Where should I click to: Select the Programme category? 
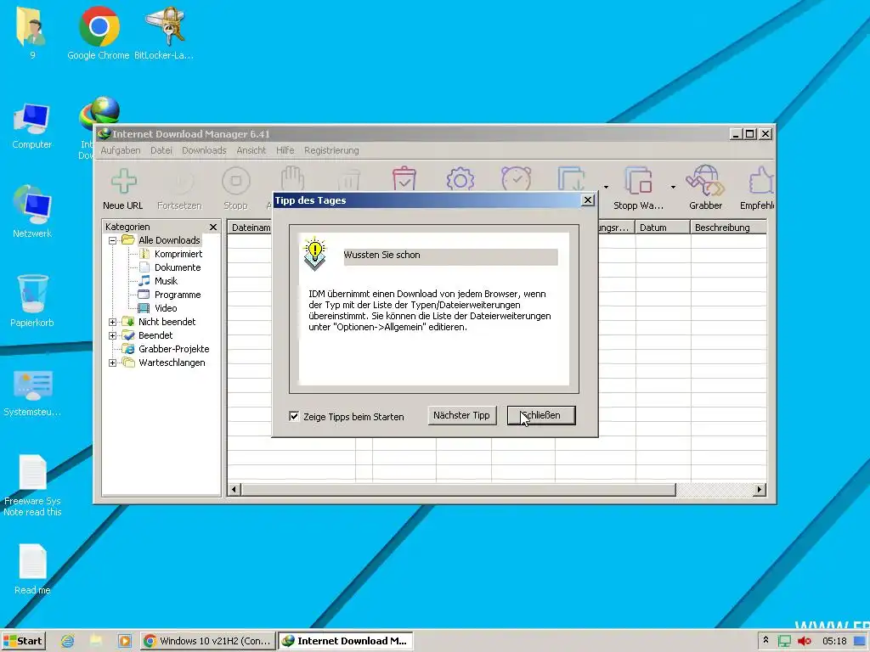pyautogui.click(x=178, y=295)
